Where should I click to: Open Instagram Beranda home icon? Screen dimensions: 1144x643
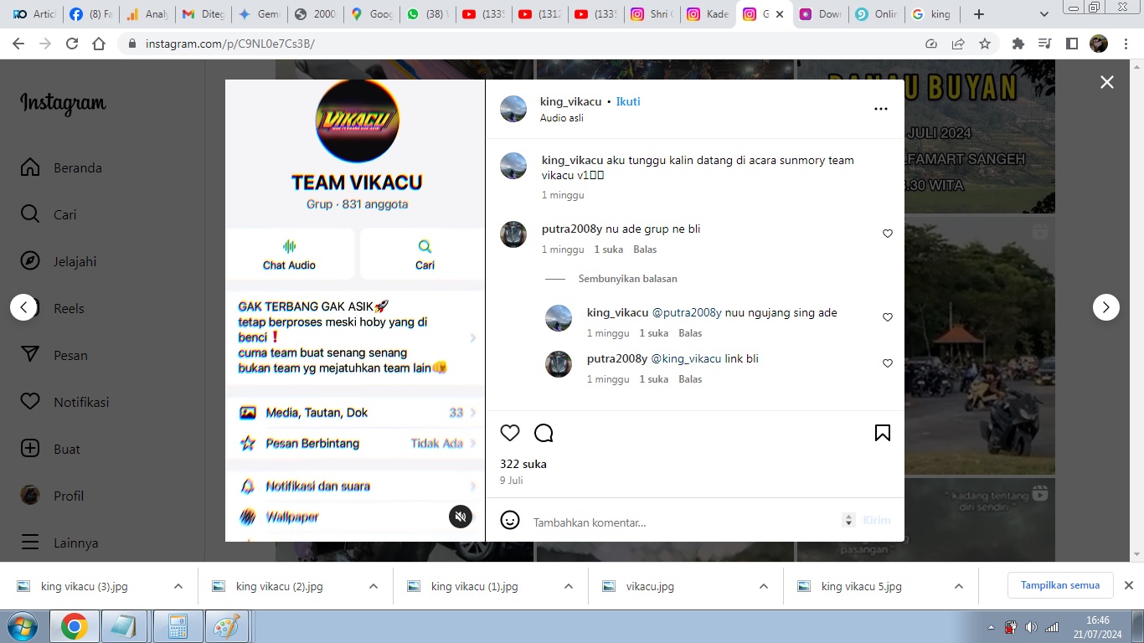pos(30,167)
